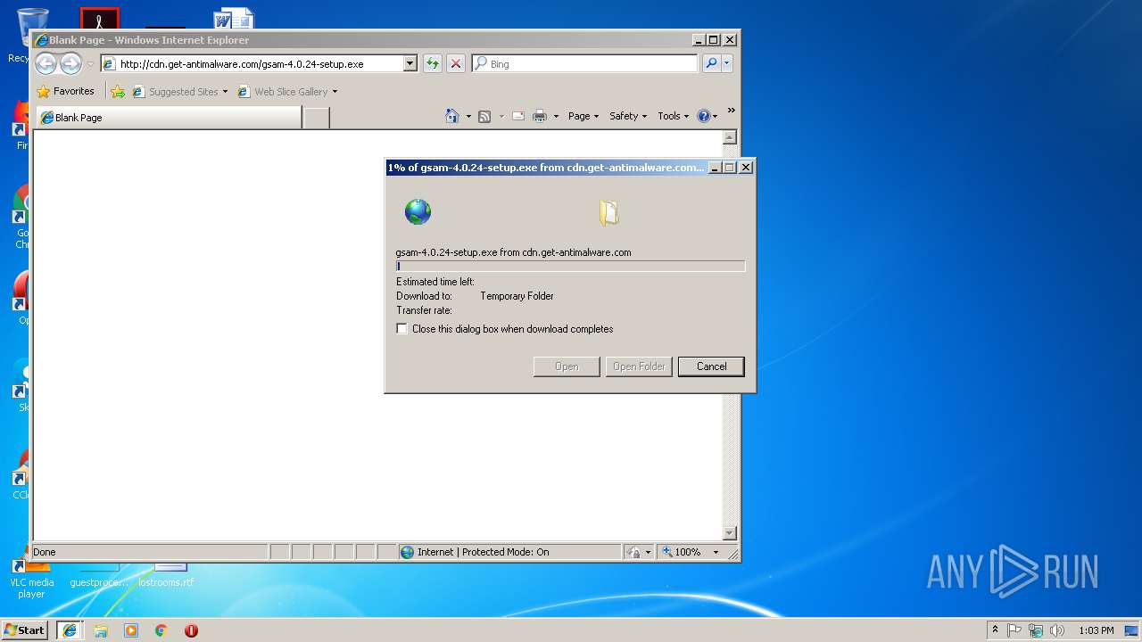Expand Print dropdown arrow
This screenshot has height=642, width=1142.
click(x=556, y=117)
